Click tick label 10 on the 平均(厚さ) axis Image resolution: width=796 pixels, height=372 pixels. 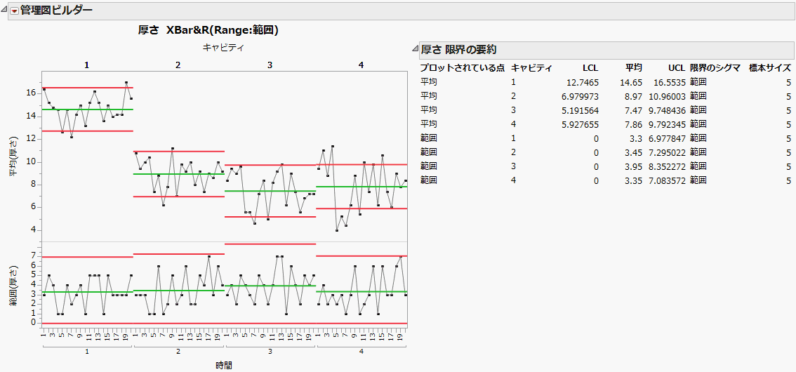point(30,162)
